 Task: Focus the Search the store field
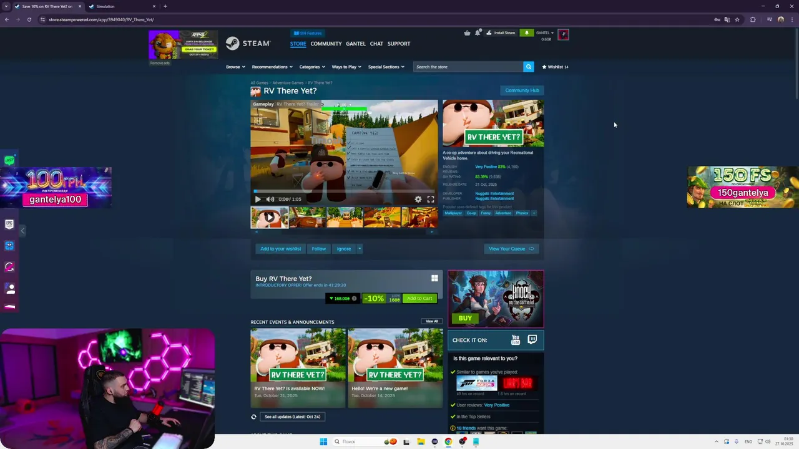[x=468, y=67]
